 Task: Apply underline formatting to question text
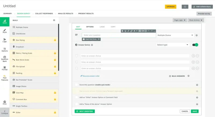coord(125,31)
